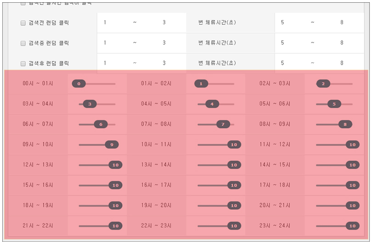
Task: Click the 23시 ~ 24시 slider handle
Action: [353, 226]
